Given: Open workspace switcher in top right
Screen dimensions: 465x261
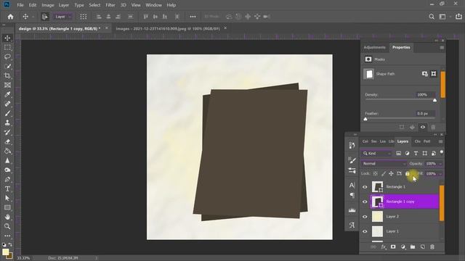Looking at the screenshot, I should [442, 17].
